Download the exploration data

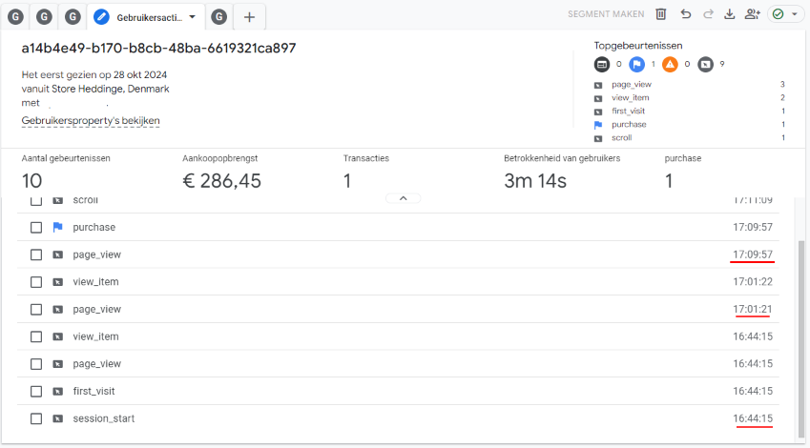(730, 14)
